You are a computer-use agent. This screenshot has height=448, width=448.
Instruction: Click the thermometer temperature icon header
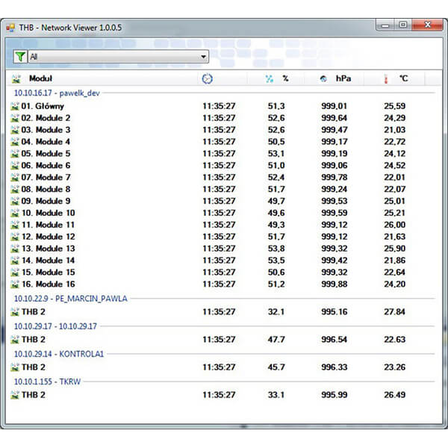pyautogui.click(x=387, y=78)
